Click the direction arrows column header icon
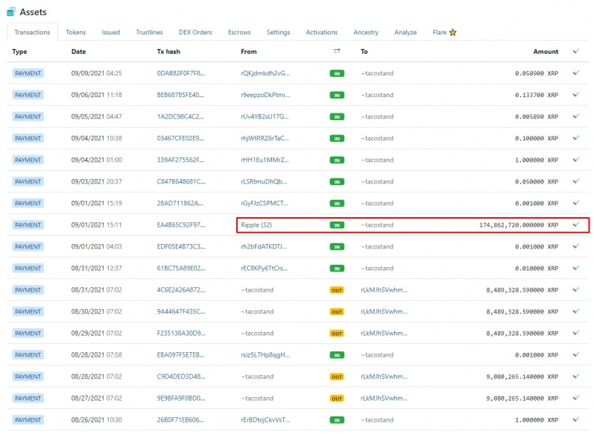Screen dimensions: 594x435 coord(336,51)
